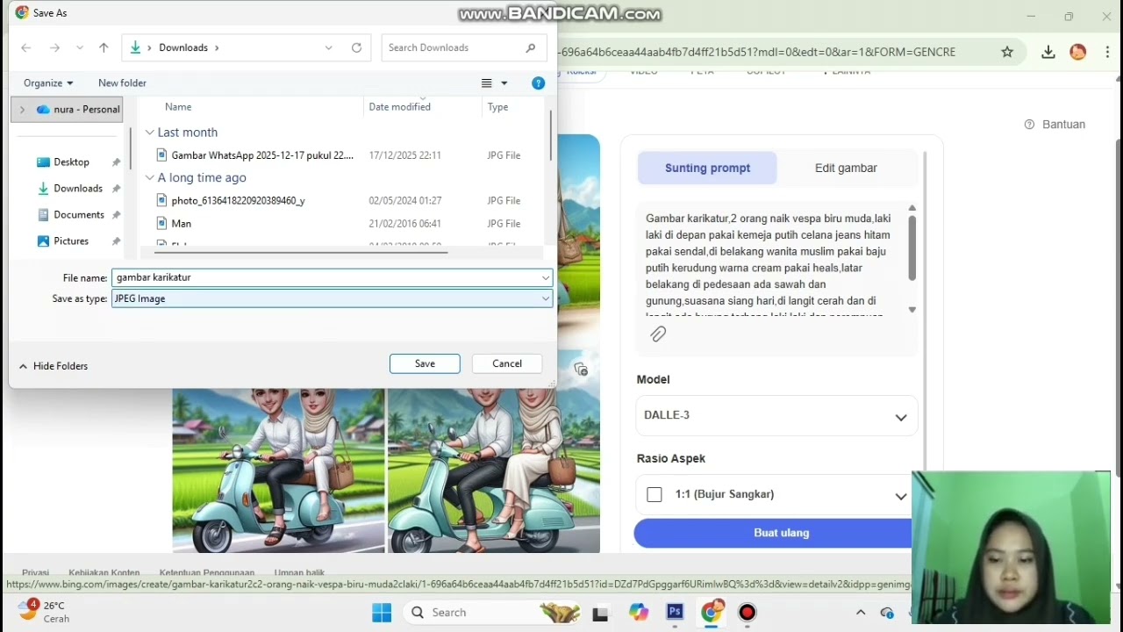
Task: Collapse folders with Hide Folders
Action: [53, 366]
